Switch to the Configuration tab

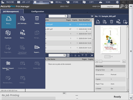tap(38, 12)
